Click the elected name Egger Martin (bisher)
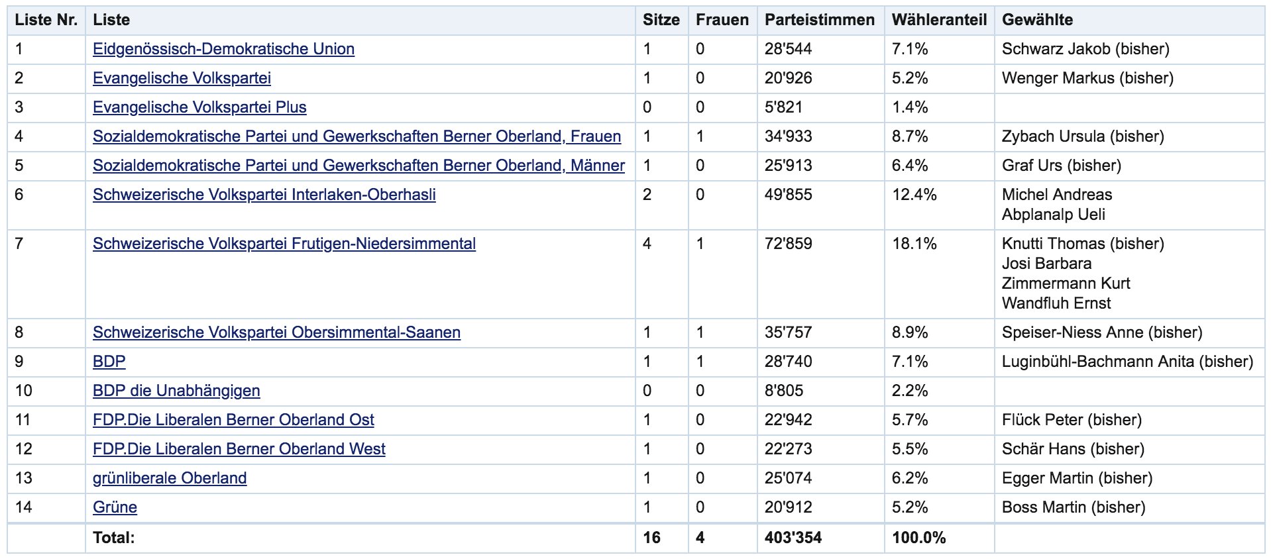This screenshot has height=559, width=1271. [1077, 478]
